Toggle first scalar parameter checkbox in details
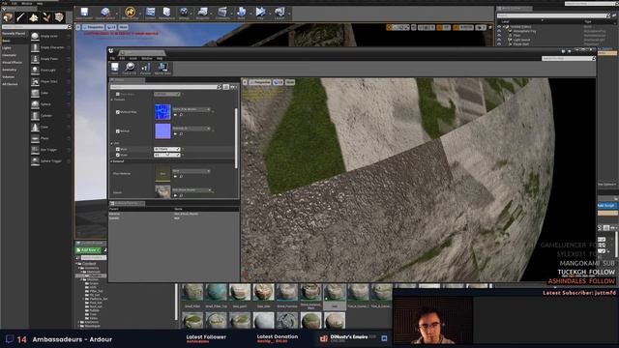The image size is (619, 348). click(x=118, y=149)
